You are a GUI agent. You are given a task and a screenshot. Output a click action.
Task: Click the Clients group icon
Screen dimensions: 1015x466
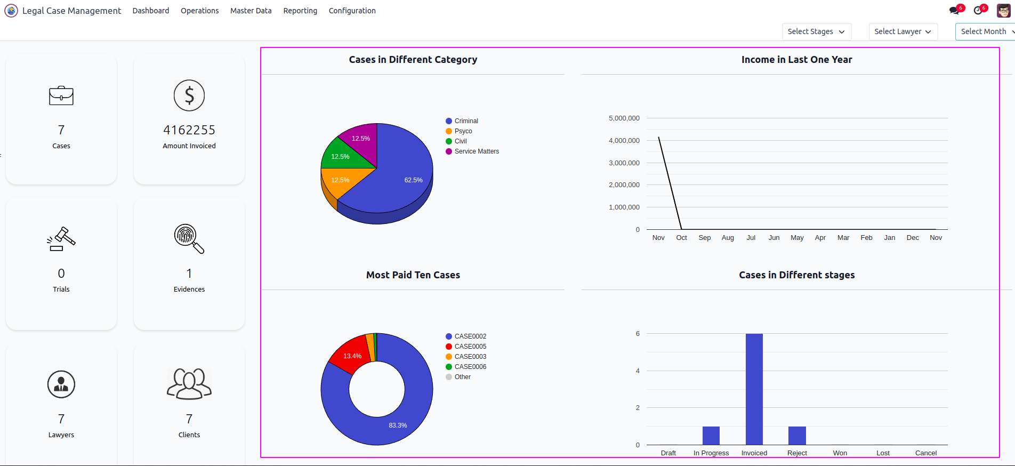189,384
